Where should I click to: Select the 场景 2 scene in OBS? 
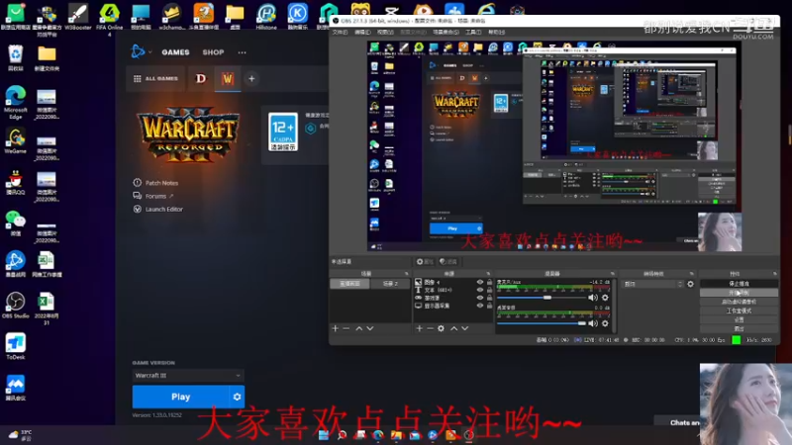(390, 284)
